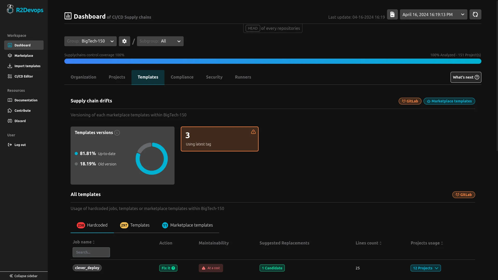Viewport: 498px width, 280px height.
Task: Open Documentation from the Resources section
Action: [x=25, y=100]
